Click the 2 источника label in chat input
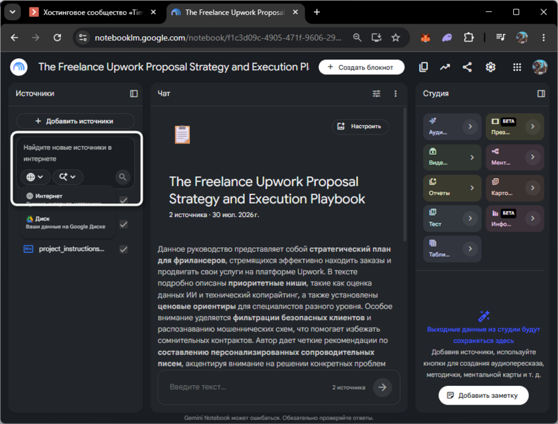558x424 pixels. click(349, 387)
